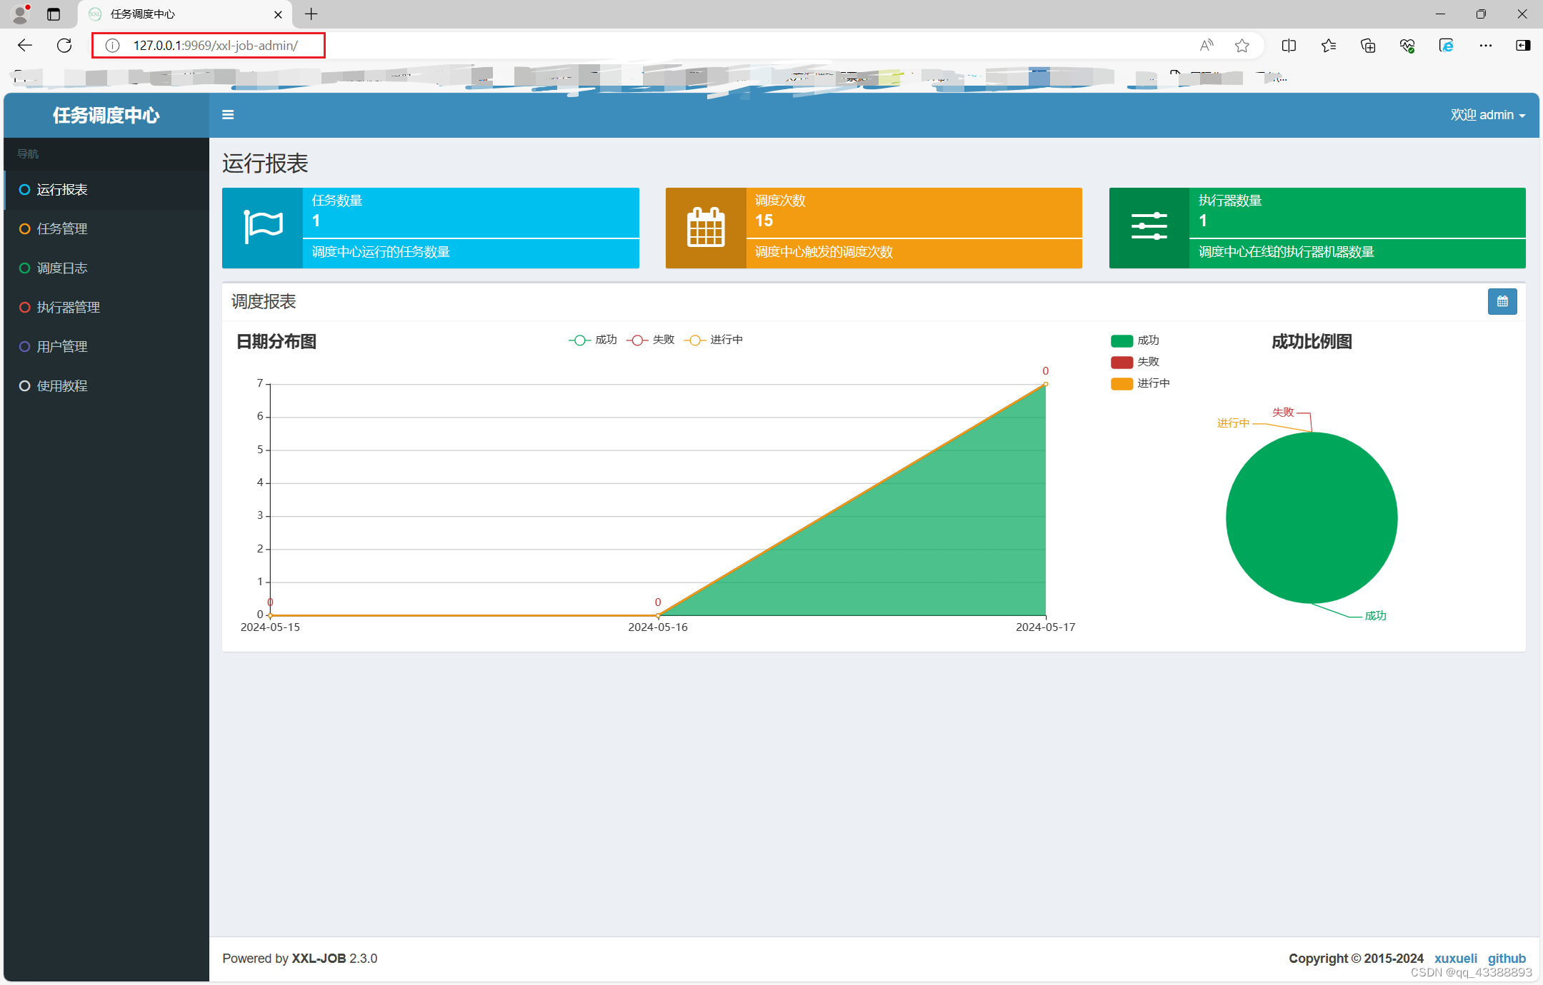Select 运行报表 in the sidebar
Viewport: 1543px width, 985px height.
tap(106, 190)
